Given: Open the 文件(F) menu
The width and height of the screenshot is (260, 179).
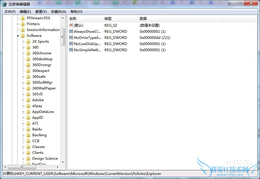Looking at the screenshot, I should pyautogui.click(x=10, y=12).
